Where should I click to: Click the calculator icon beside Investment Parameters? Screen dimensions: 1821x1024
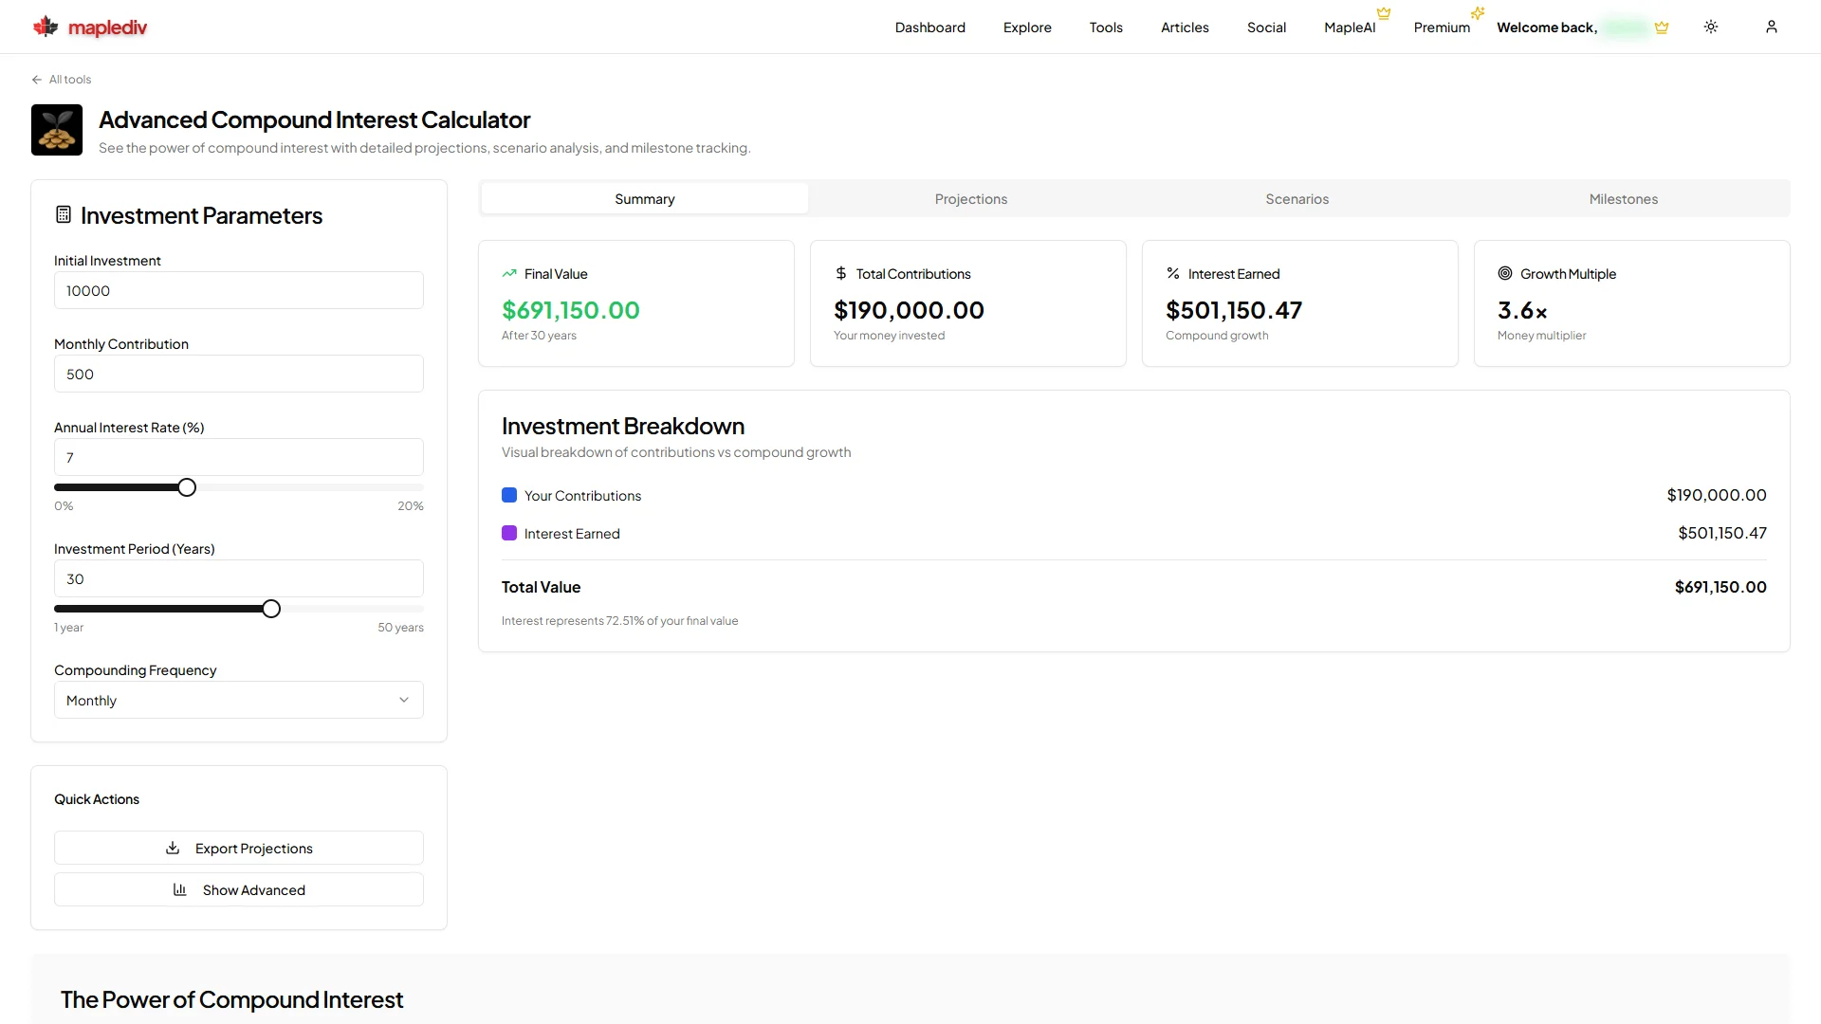click(64, 215)
